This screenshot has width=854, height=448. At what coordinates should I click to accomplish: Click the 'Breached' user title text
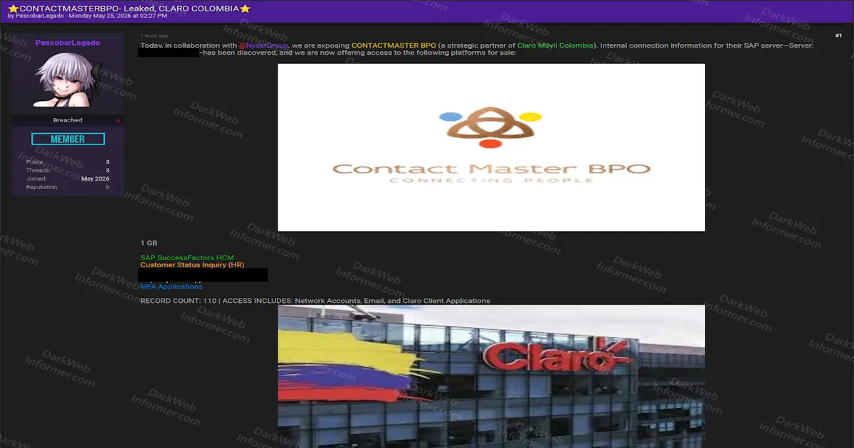68,120
